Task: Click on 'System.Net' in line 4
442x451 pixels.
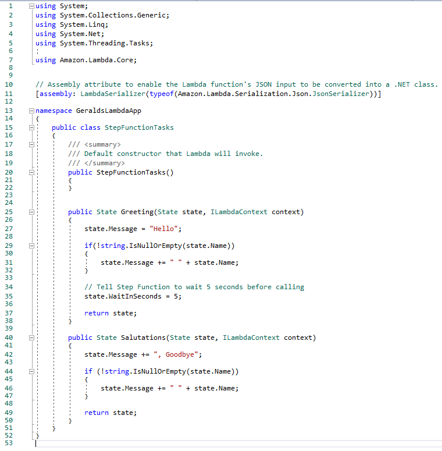Action: tap(80, 34)
